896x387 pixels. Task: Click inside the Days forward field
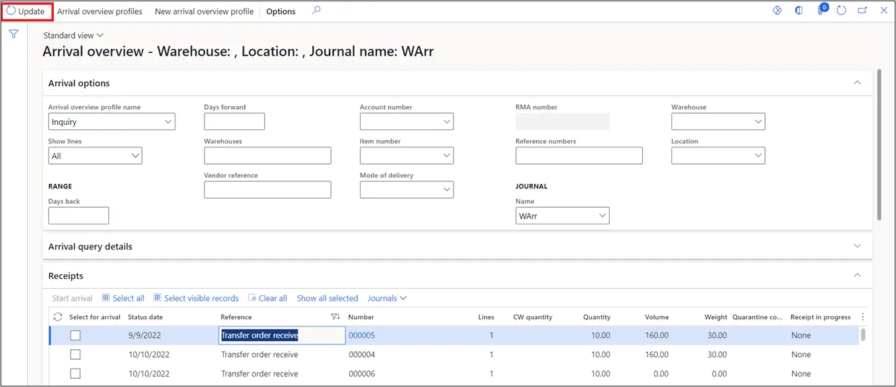tap(234, 121)
